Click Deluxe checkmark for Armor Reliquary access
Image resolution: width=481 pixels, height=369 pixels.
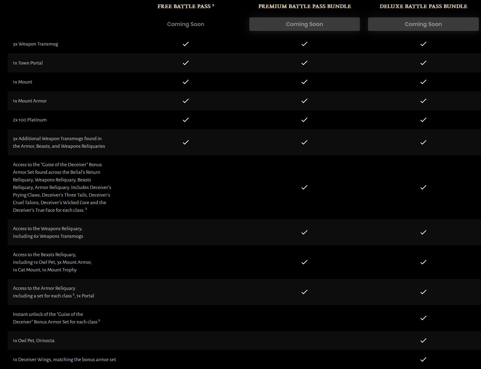click(x=423, y=292)
